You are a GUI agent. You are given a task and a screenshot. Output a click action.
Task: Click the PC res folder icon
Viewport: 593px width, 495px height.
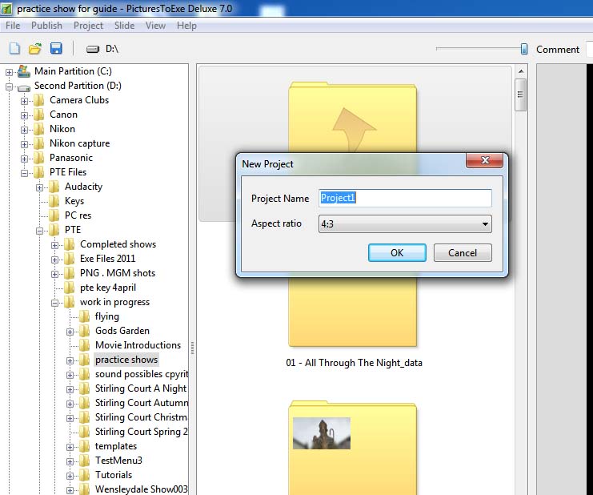tap(54, 215)
